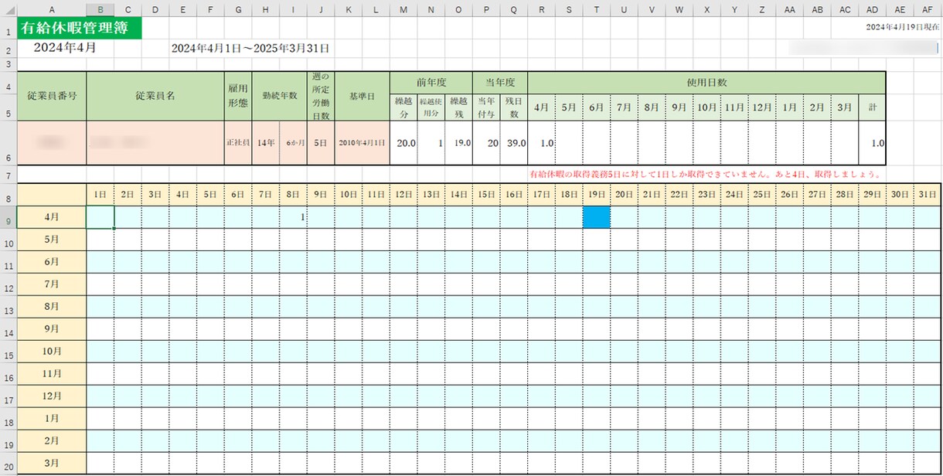Select the 繰越残 sub-header cell
943x476 pixels.
[458, 107]
